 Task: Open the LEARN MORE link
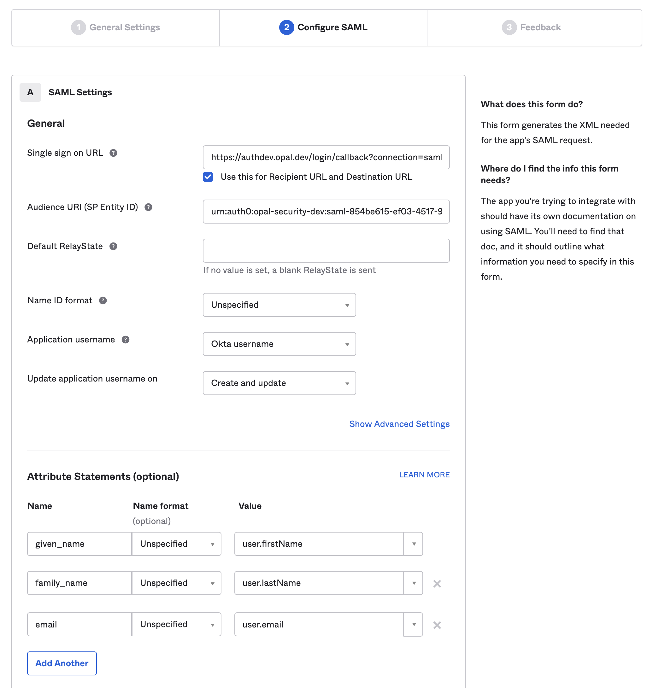424,475
